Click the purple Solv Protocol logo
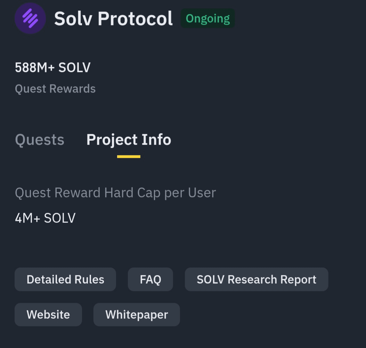Screen dimensions: 366x348 coord(30,18)
